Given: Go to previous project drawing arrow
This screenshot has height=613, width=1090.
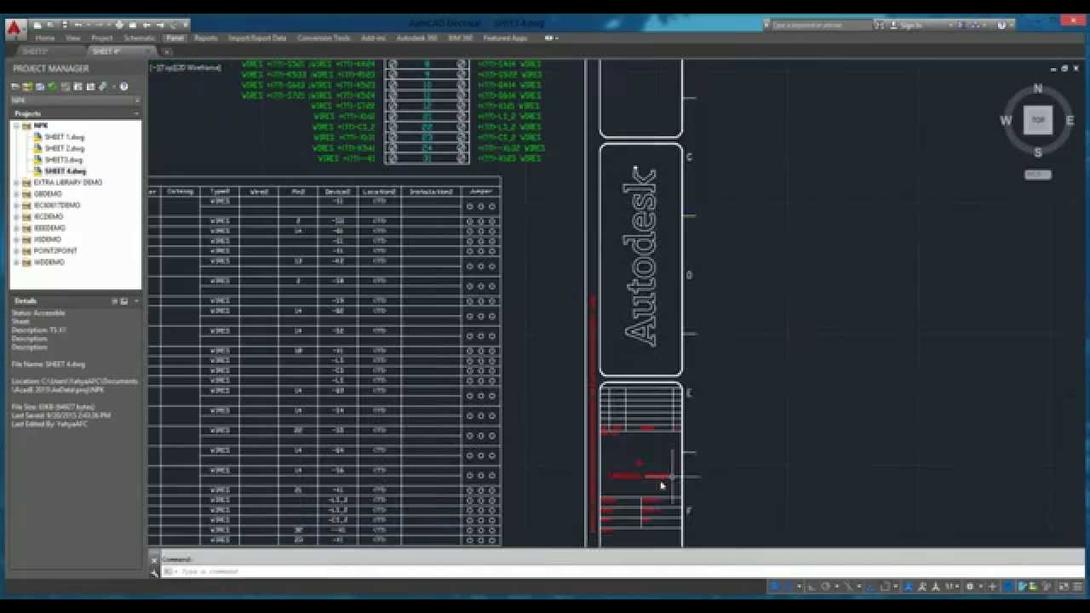Looking at the screenshot, I should tap(146, 25).
